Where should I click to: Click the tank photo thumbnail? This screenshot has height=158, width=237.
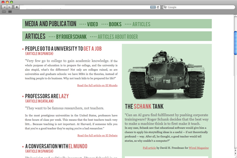coord(167,75)
